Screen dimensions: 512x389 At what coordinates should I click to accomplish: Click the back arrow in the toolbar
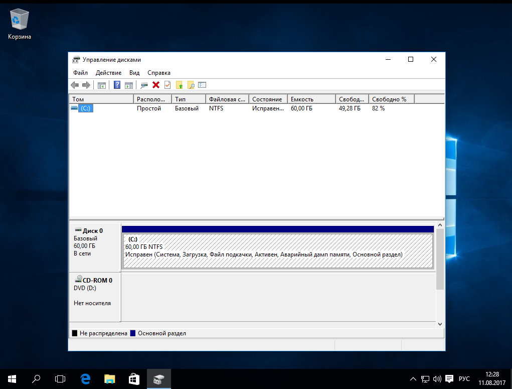tap(75, 85)
